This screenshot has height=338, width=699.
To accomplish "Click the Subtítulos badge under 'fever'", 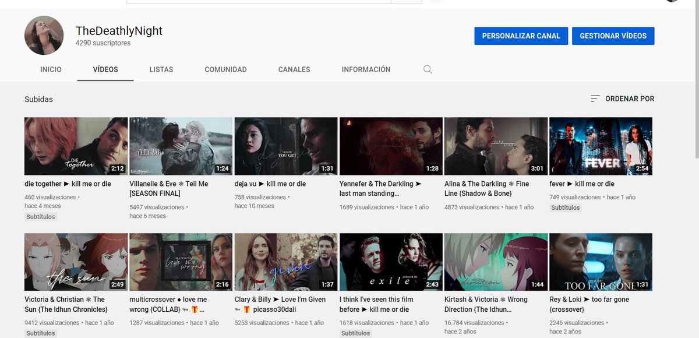I will pos(566,207).
